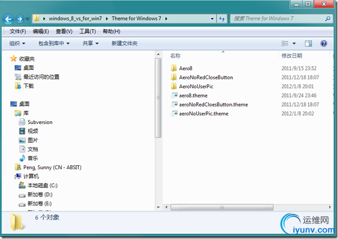Open the view options dropdown arrow
338x239 pixels.
(294, 44)
